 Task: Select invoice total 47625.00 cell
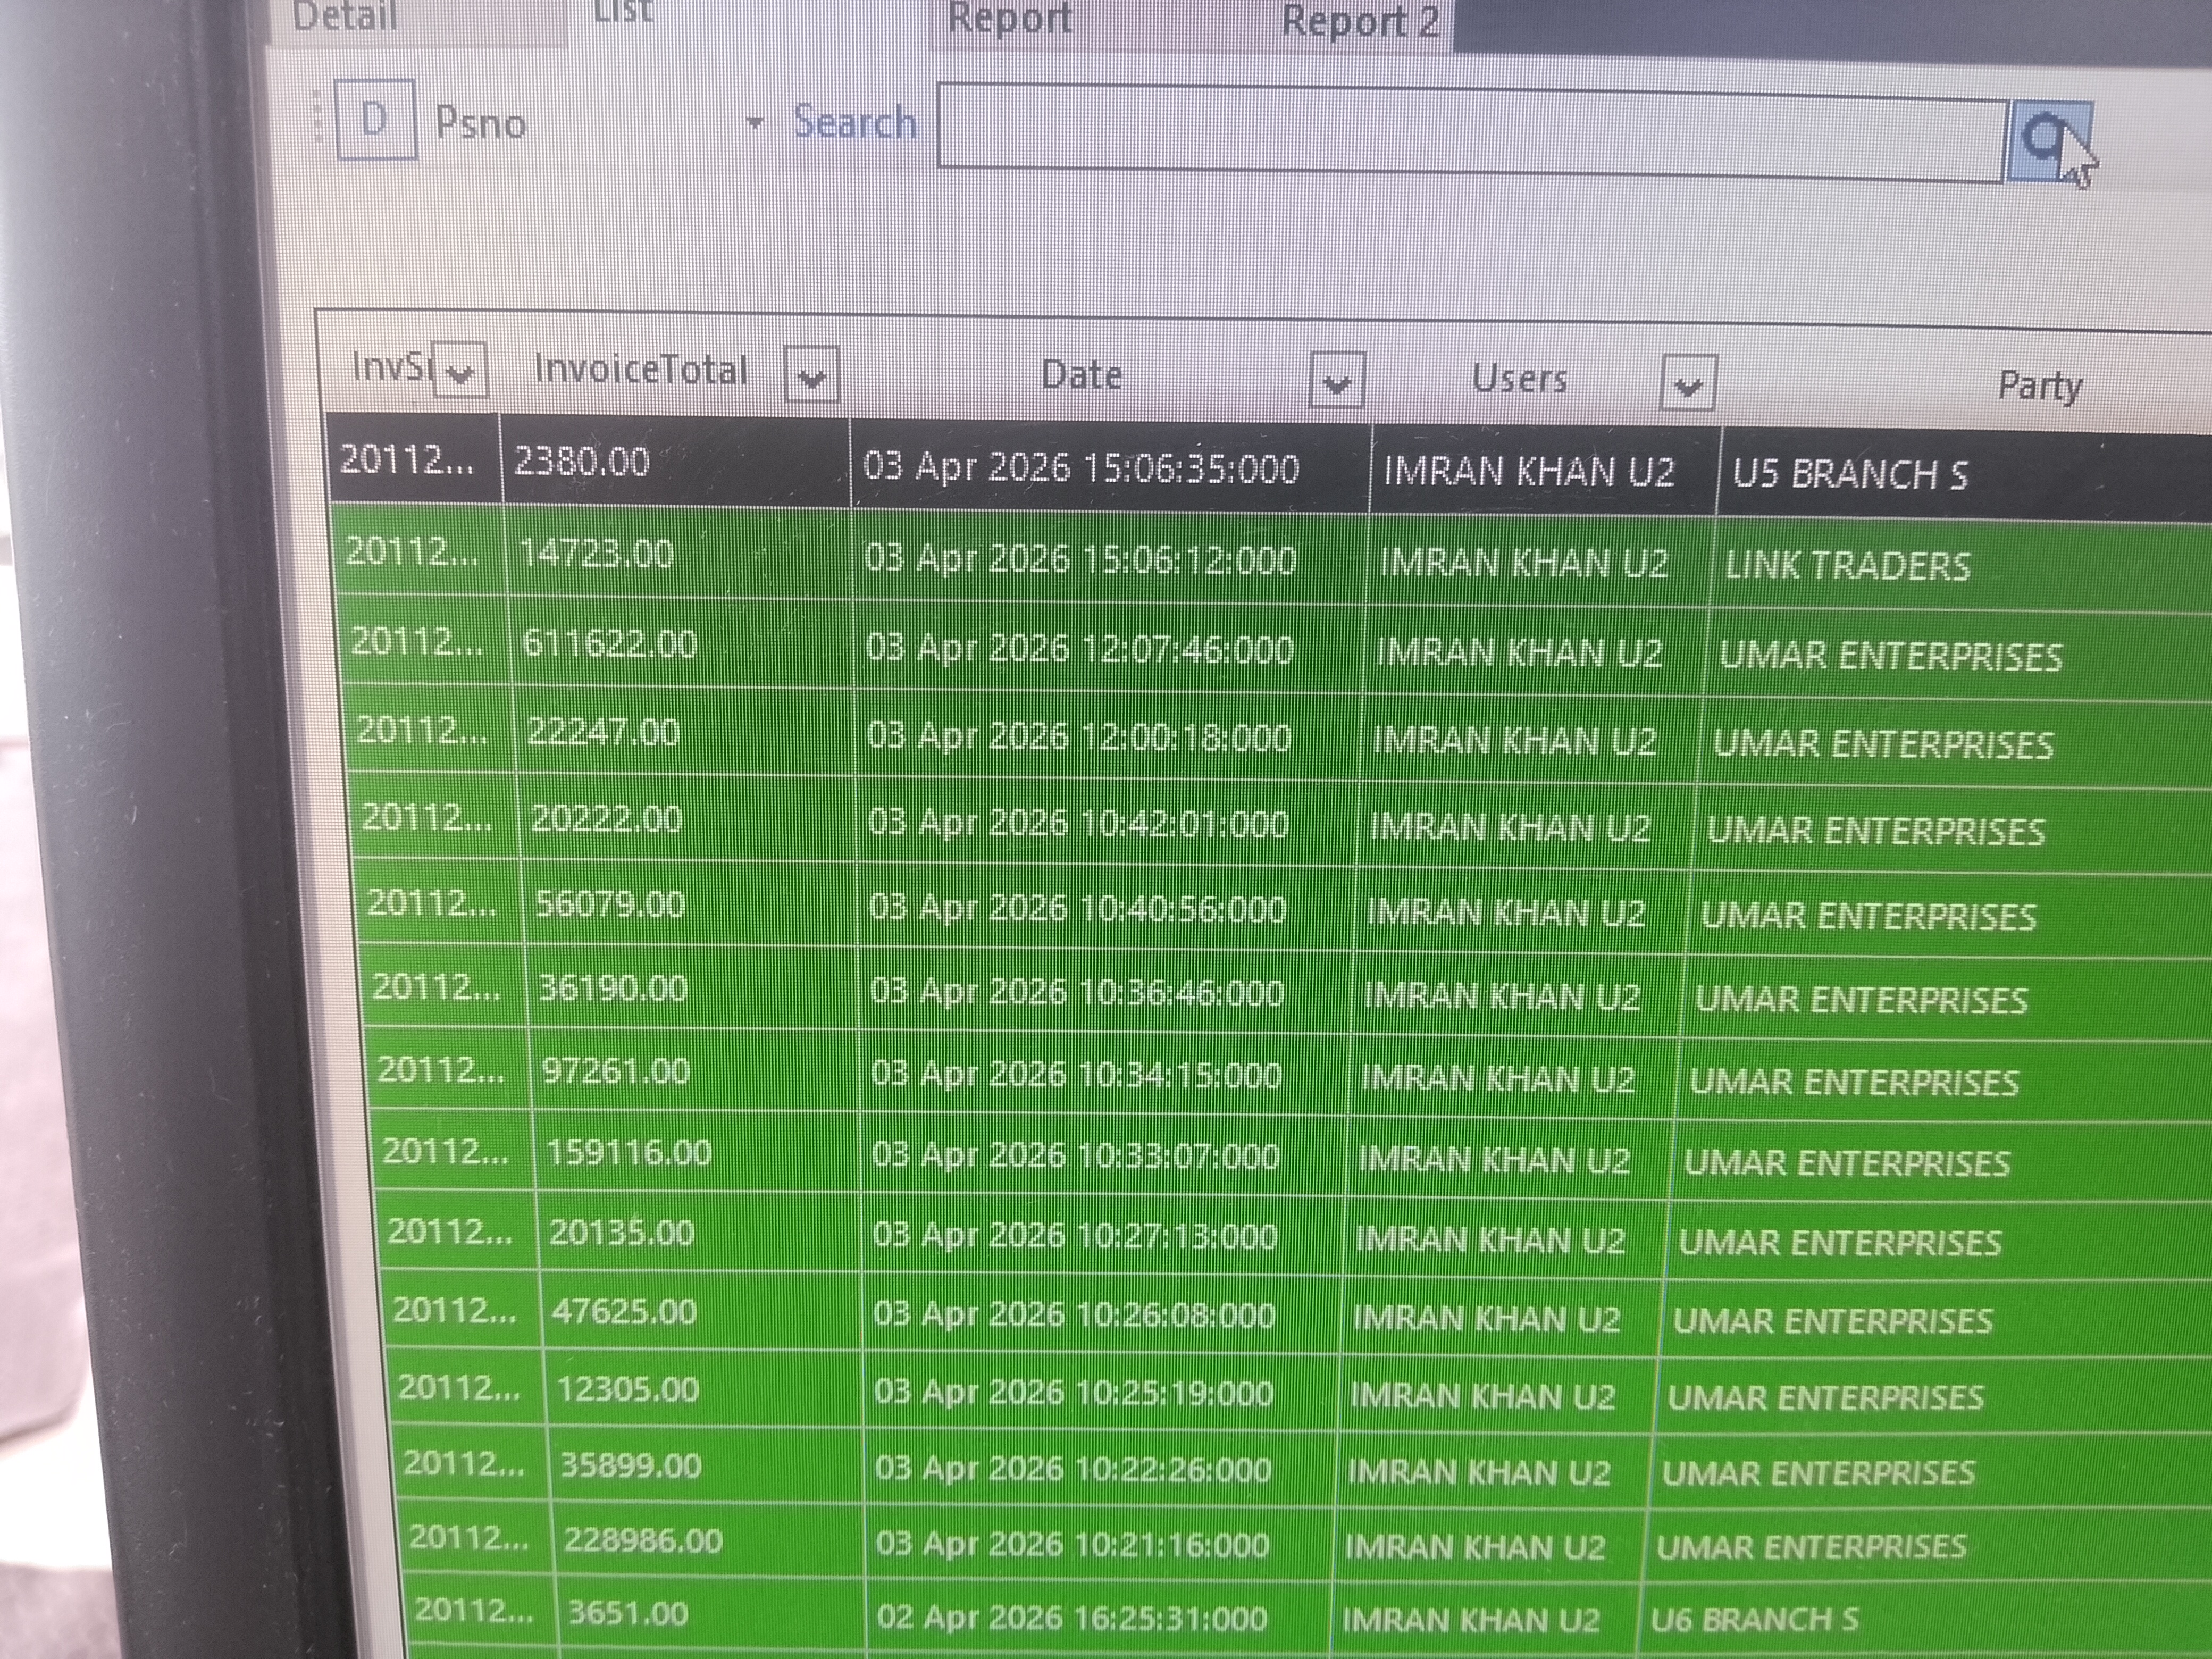coord(702,1311)
